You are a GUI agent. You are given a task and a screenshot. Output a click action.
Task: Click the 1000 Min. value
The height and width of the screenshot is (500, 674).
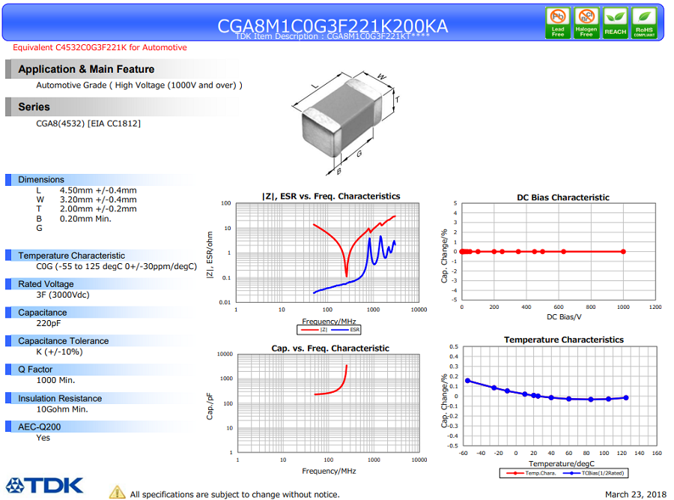[x=55, y=380]
